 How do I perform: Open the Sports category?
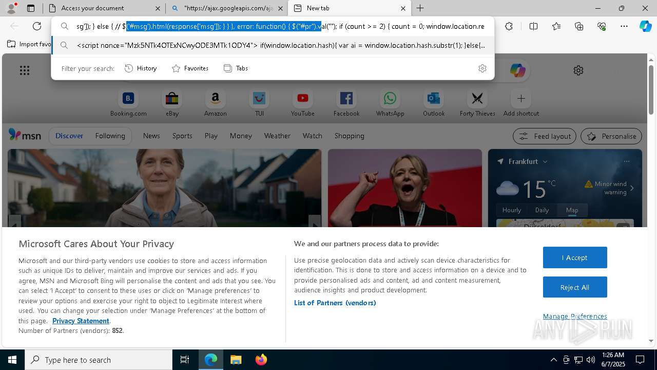(x=182, y=136)
